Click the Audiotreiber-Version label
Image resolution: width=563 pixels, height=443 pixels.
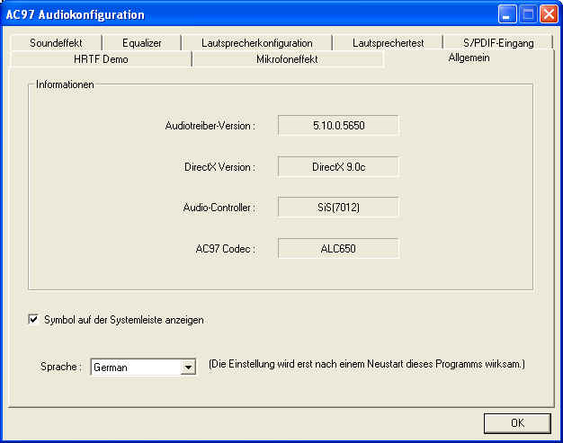pos(210,126)
